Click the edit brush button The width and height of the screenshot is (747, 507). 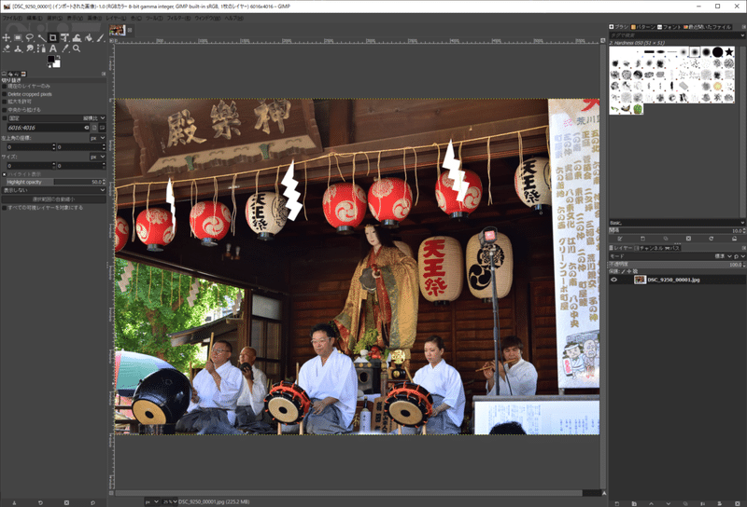[x=619, y=239]
